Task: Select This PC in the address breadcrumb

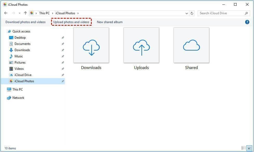Action: pos(44,13)
